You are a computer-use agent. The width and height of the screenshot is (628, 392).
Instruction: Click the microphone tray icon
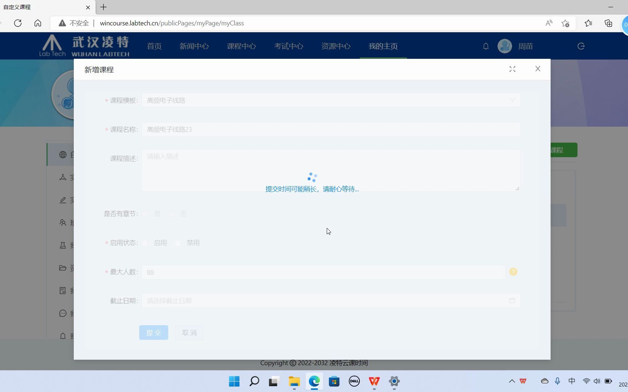click(x=557, y=381)
